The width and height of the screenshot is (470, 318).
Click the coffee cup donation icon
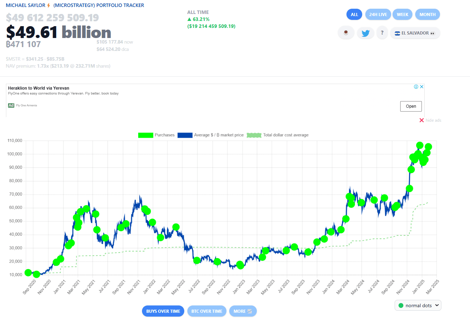(346, 33)
